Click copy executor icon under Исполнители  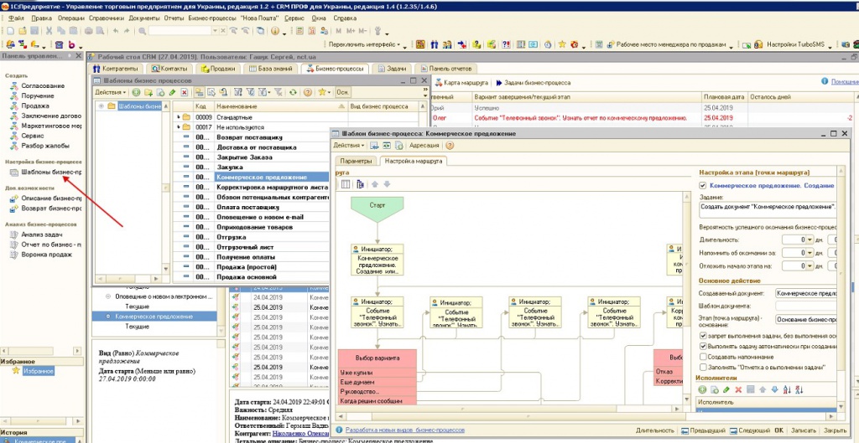coord(715,389)
